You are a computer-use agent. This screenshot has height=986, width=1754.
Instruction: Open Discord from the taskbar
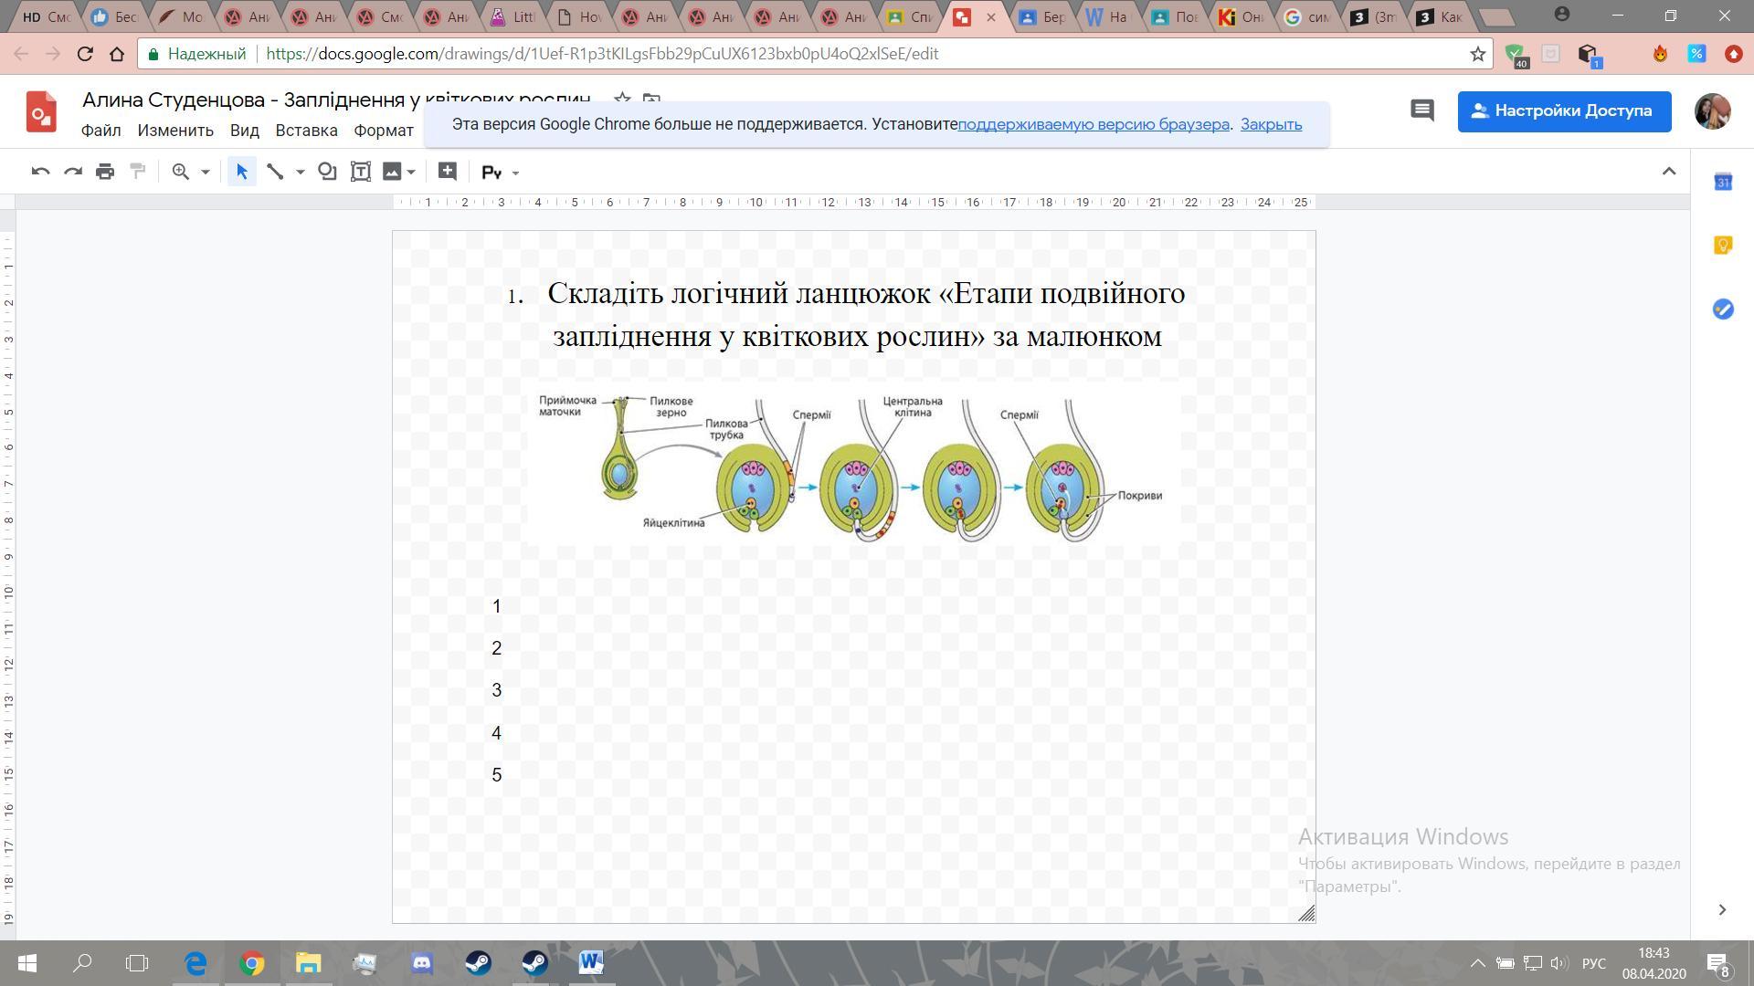(x=421, y=963)
